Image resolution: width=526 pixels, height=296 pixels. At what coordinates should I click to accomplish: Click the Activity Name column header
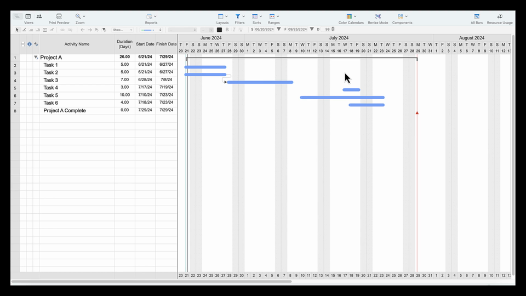[x=77, y=44]
